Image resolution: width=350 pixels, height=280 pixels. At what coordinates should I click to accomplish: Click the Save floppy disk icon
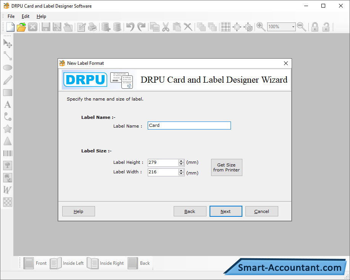coord(46,27)
